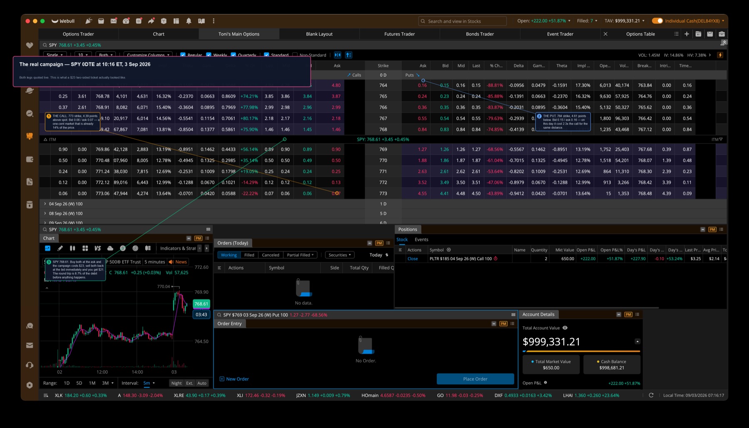Click the lightning bolt icon in options chain

pyautogui.click(x=720, y=55)
